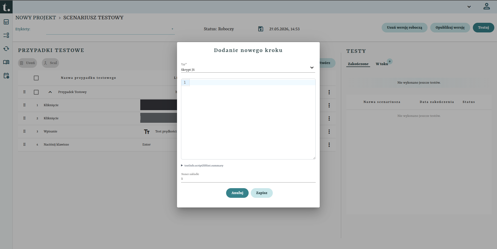Click SCENARIUSZ TESTOWY breadcrumb
The height and width of the screenshot is (249, 497).
click(93, 18)
